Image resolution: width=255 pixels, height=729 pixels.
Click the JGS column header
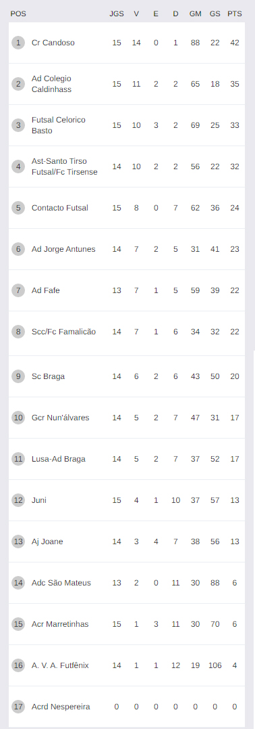point(117,14)
